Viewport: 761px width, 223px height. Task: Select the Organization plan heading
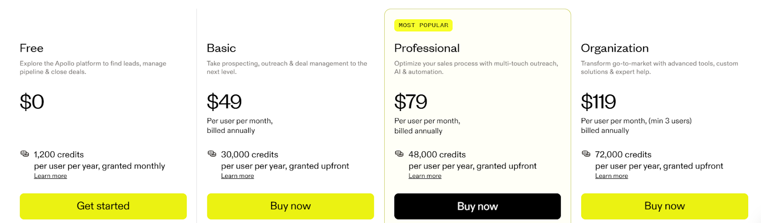coord(615,48)
